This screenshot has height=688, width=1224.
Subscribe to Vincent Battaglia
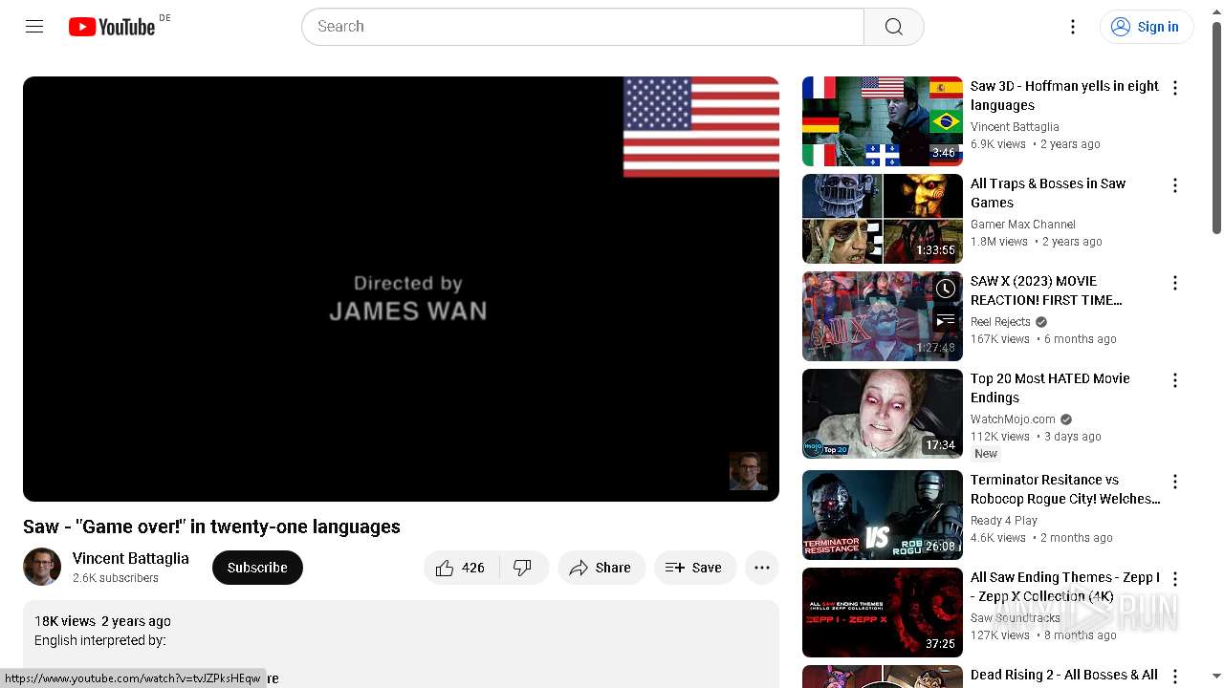[x=257, y=568]
